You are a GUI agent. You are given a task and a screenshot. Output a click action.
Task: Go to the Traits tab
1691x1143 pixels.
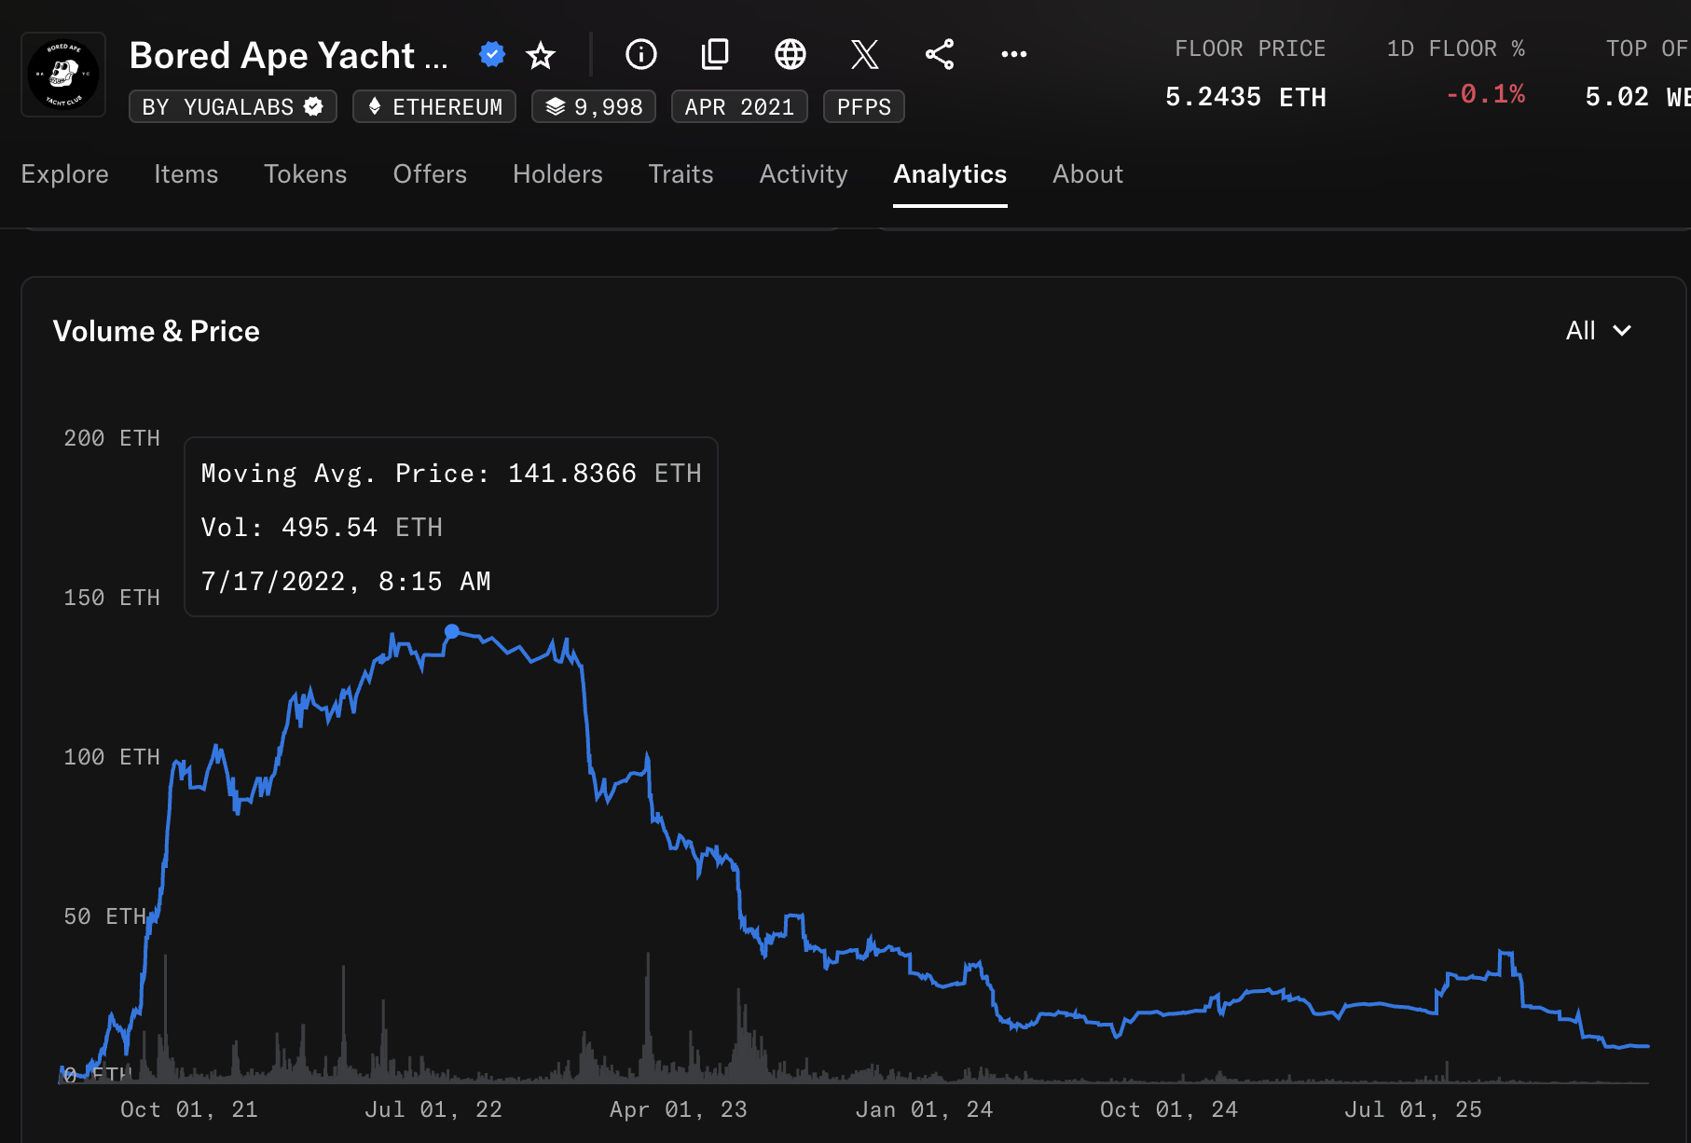pyautogui.click(x=681, y=174)
